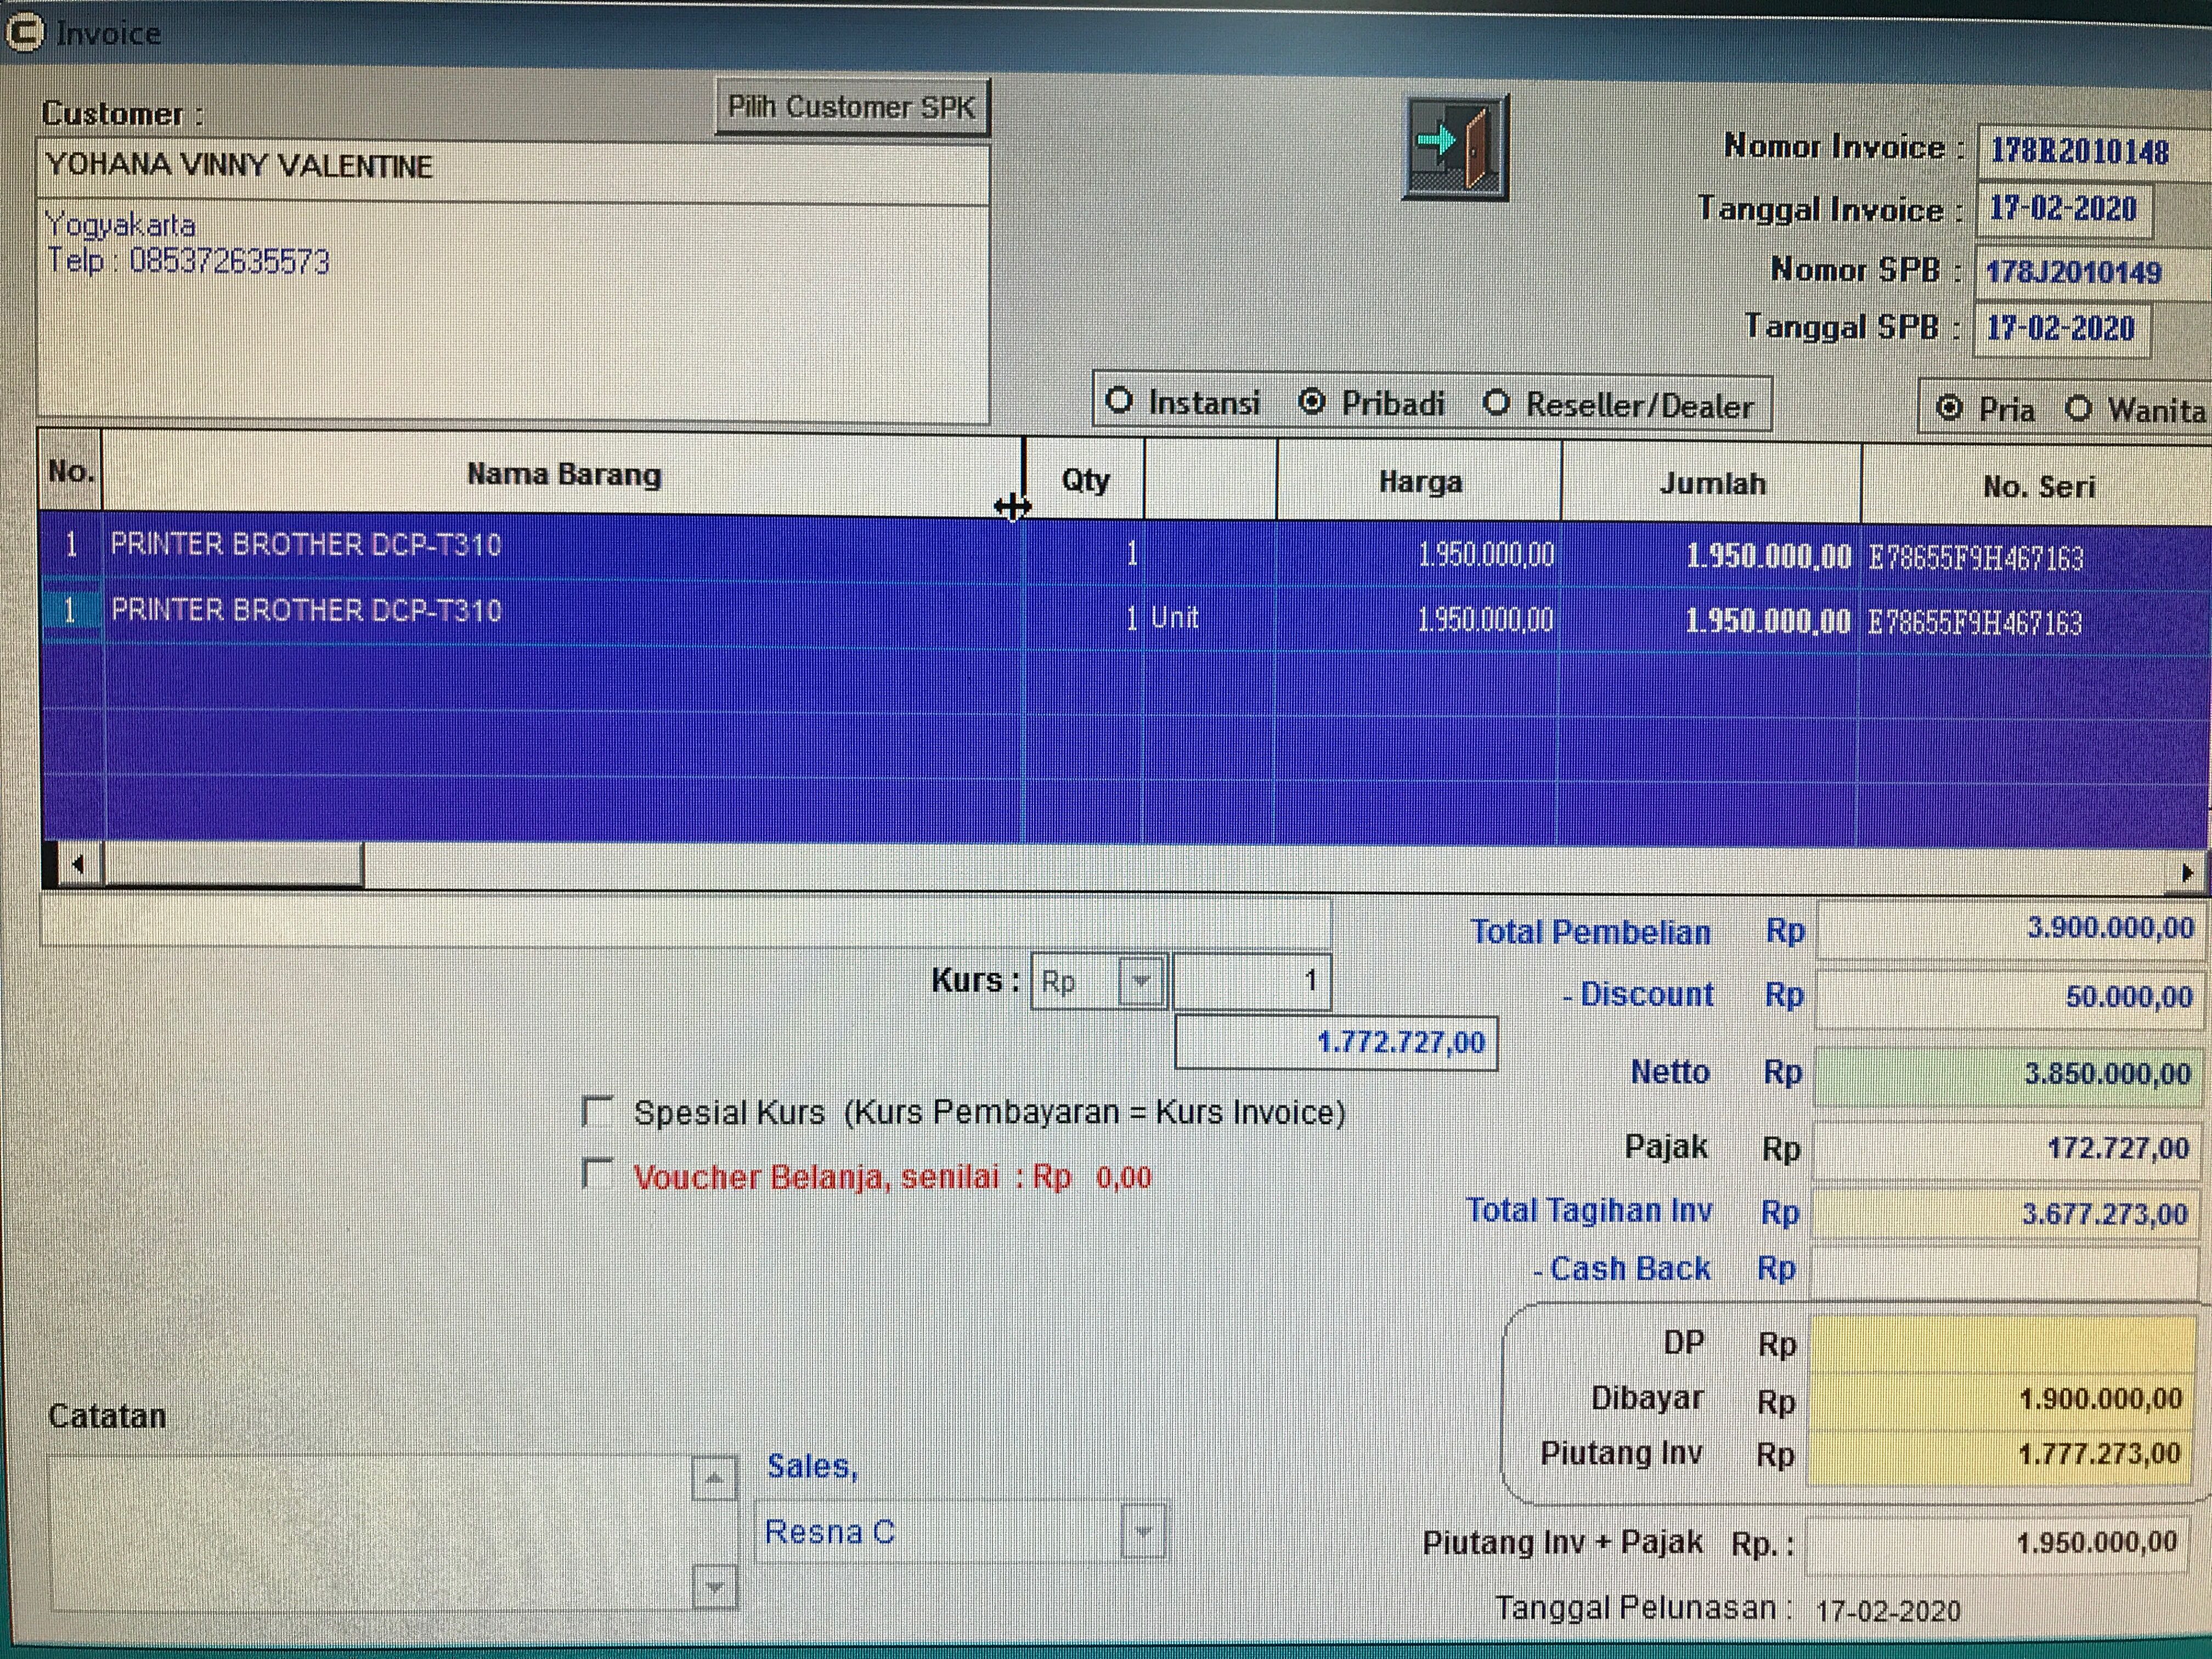The image size is (2212, 1659).
Task: Enable the Spesial Kurs checkbox
Action: pyautogui.click(x=597, y=1110)
